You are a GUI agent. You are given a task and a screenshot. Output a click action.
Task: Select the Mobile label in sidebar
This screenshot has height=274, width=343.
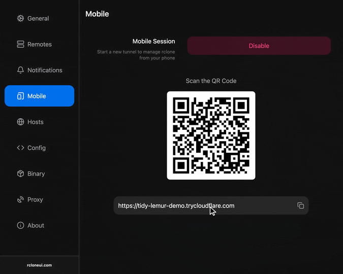[x=37, y=96]
